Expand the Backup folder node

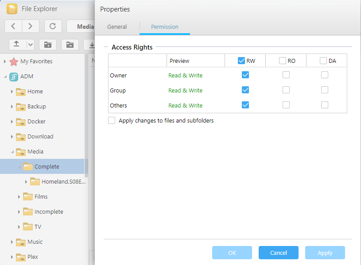click(12, 107)
